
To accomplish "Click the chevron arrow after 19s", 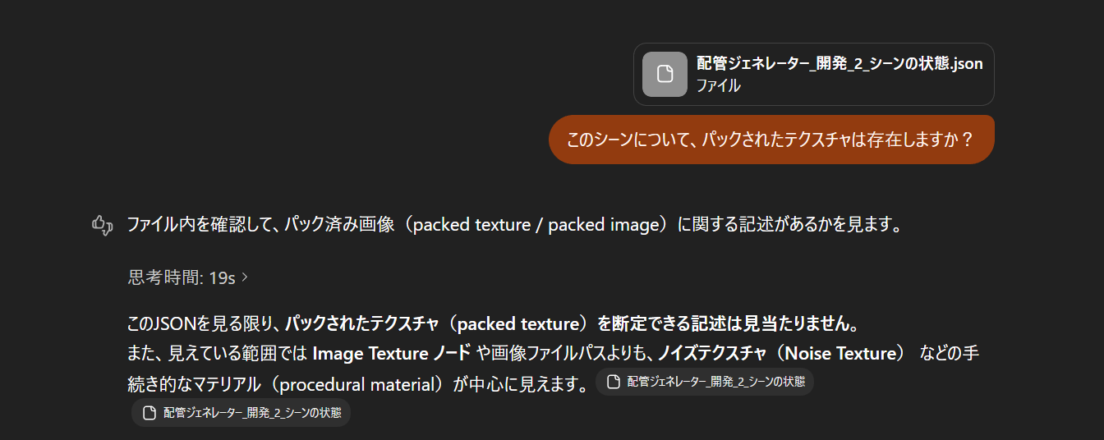I will pos(245,277).
